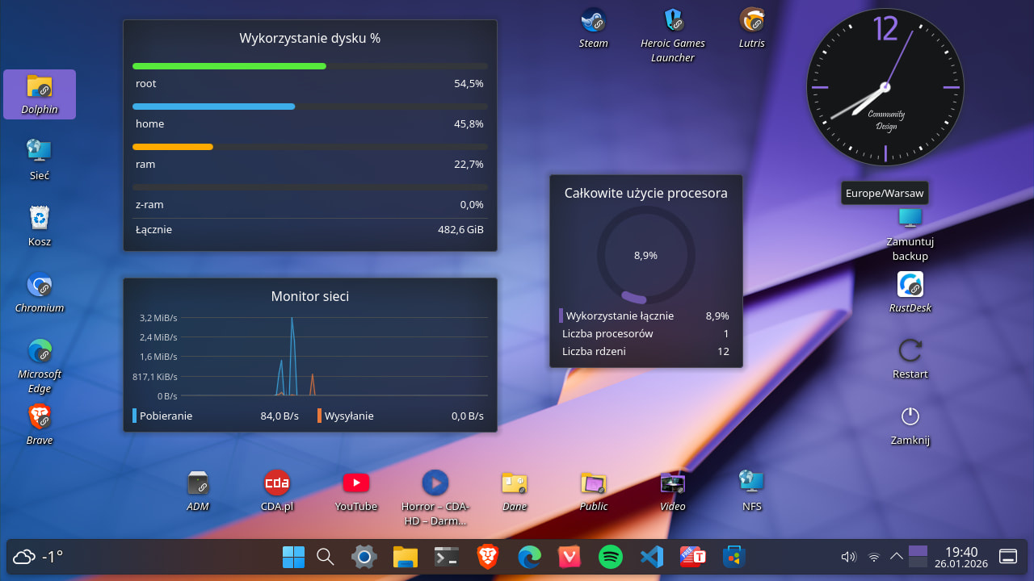The height and width of the screenshot is (581, 1034).
Task: Open the terminal from the taskbar
Action: [x=447, y=556]
